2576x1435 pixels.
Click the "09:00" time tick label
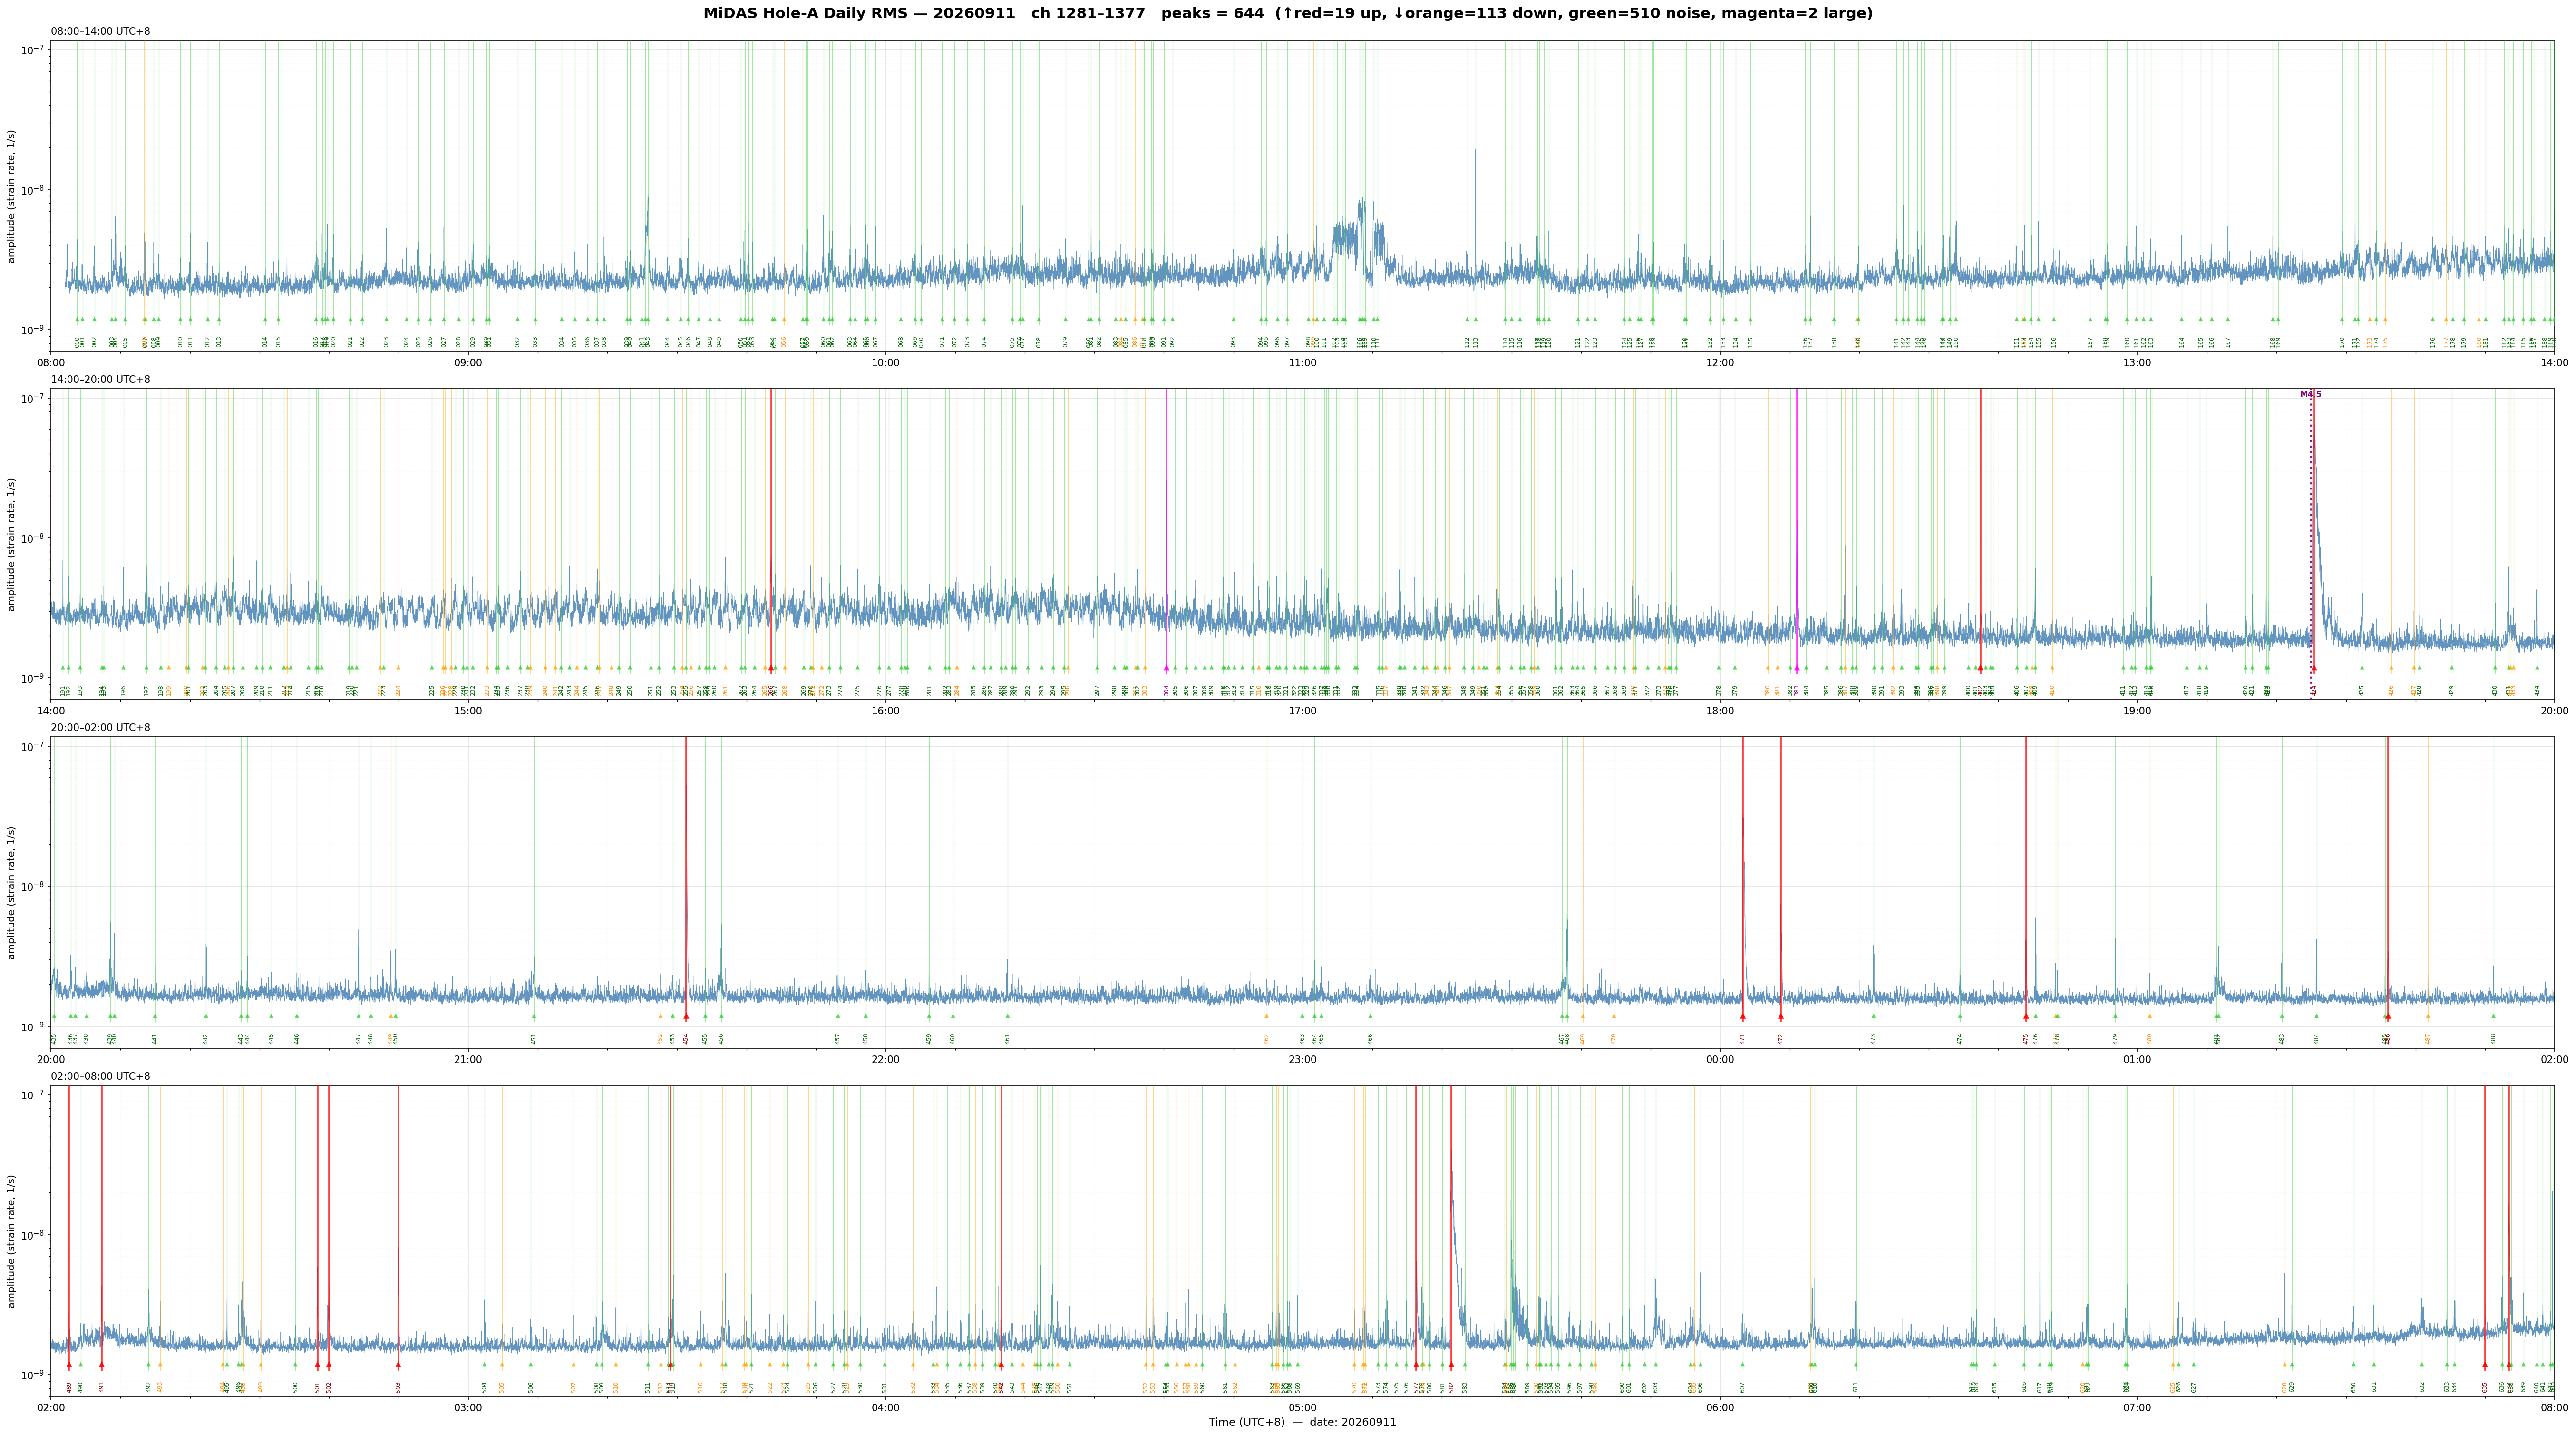[468, 363]
